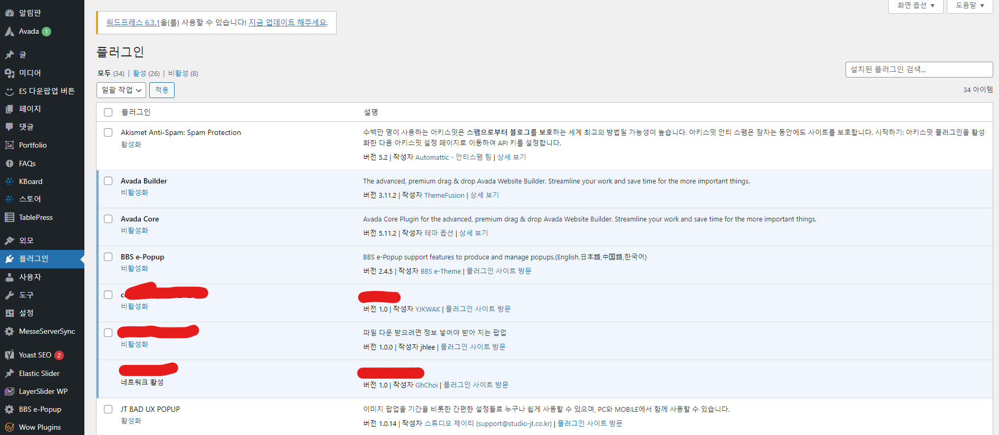Click 활성화 under JT BAD UX POPUP
Image resolution: width=999 pixels, height=435 pixels.
[131, 421]
